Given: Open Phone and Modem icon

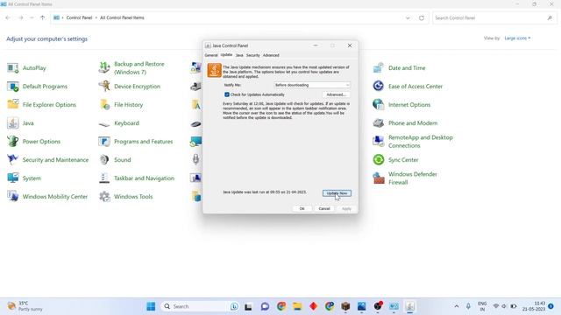Looking at the screenshot, I should tap(379, 123).
